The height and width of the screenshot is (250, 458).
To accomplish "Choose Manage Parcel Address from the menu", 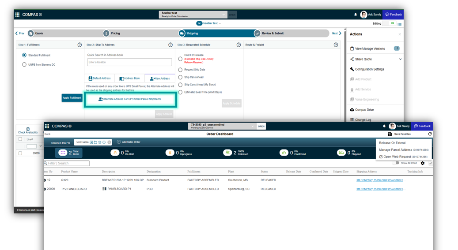I will pyautogui.click(x=404, y=149).
